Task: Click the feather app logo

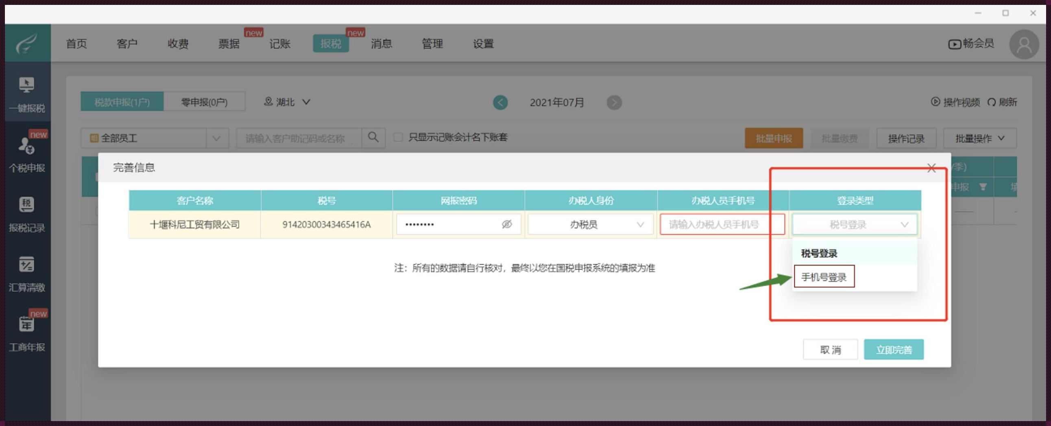Action: [27, 43]
